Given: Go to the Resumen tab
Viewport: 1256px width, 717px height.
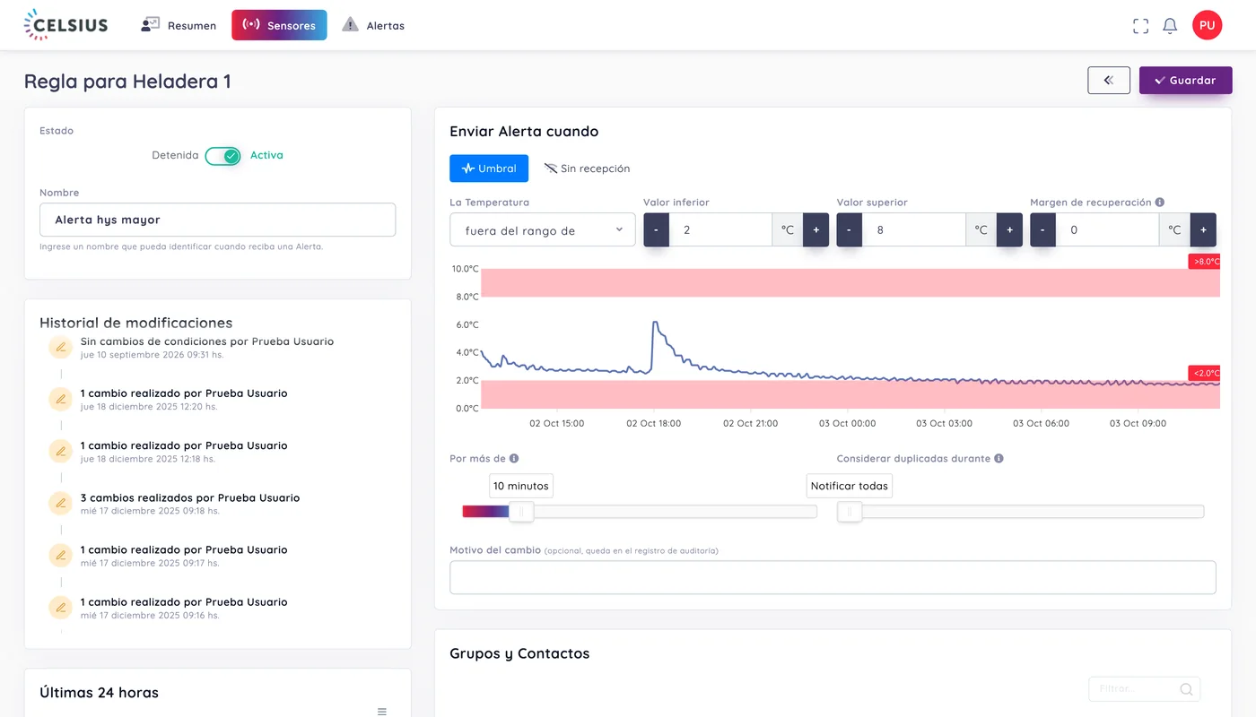Looking at the screenshot, I should point(179,25).
